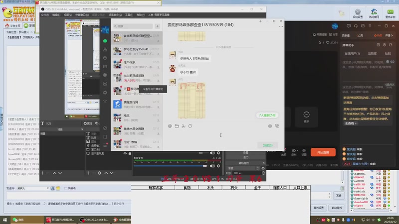Click the plus button beside WeChat search

coord(157,26)
